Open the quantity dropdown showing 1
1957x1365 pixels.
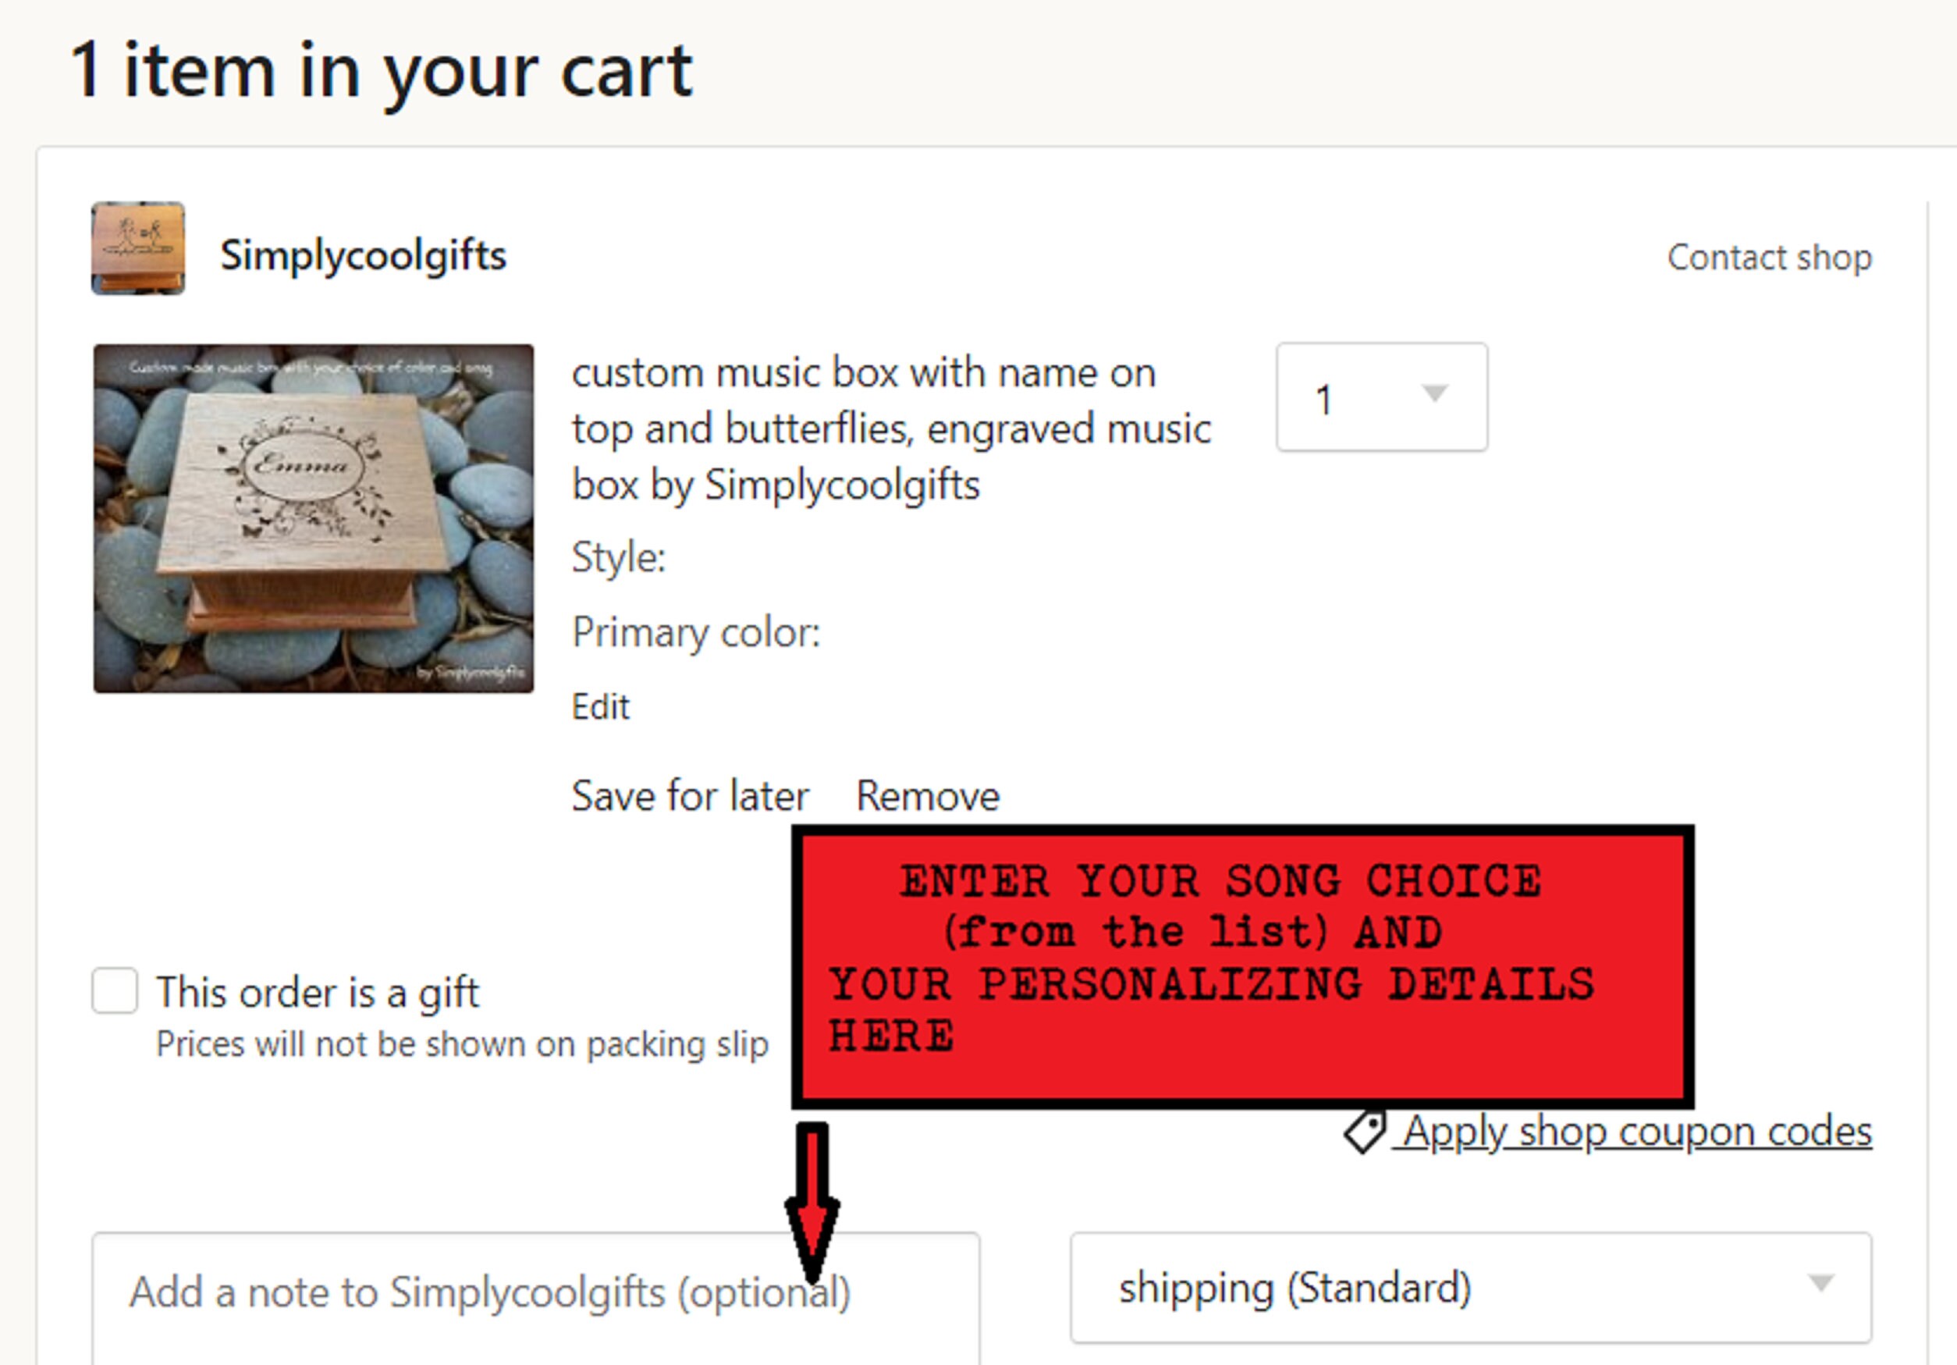pyautogui.click(x=1382, y=397)
